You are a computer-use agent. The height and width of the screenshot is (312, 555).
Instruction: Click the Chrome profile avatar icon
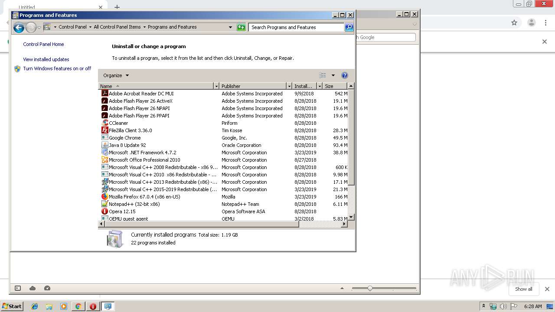click(x=531, y=23)
